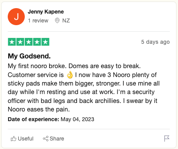Click the review body text paragraph
This screenshot has width=178, height=149.
coord(84,88)
